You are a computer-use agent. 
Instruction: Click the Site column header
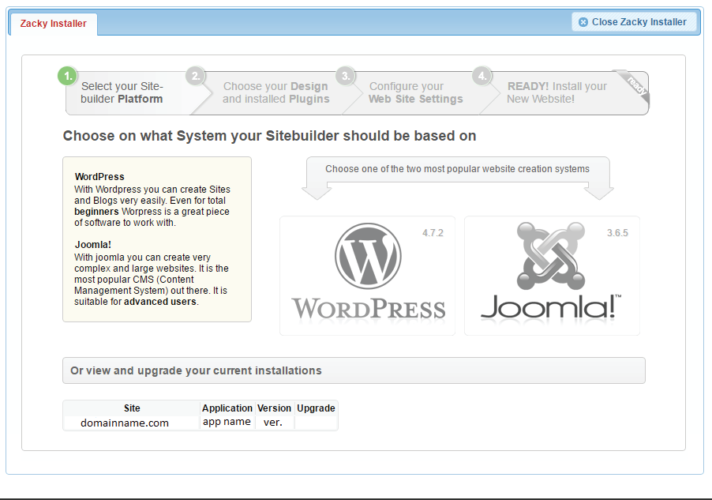coord(132,408)
